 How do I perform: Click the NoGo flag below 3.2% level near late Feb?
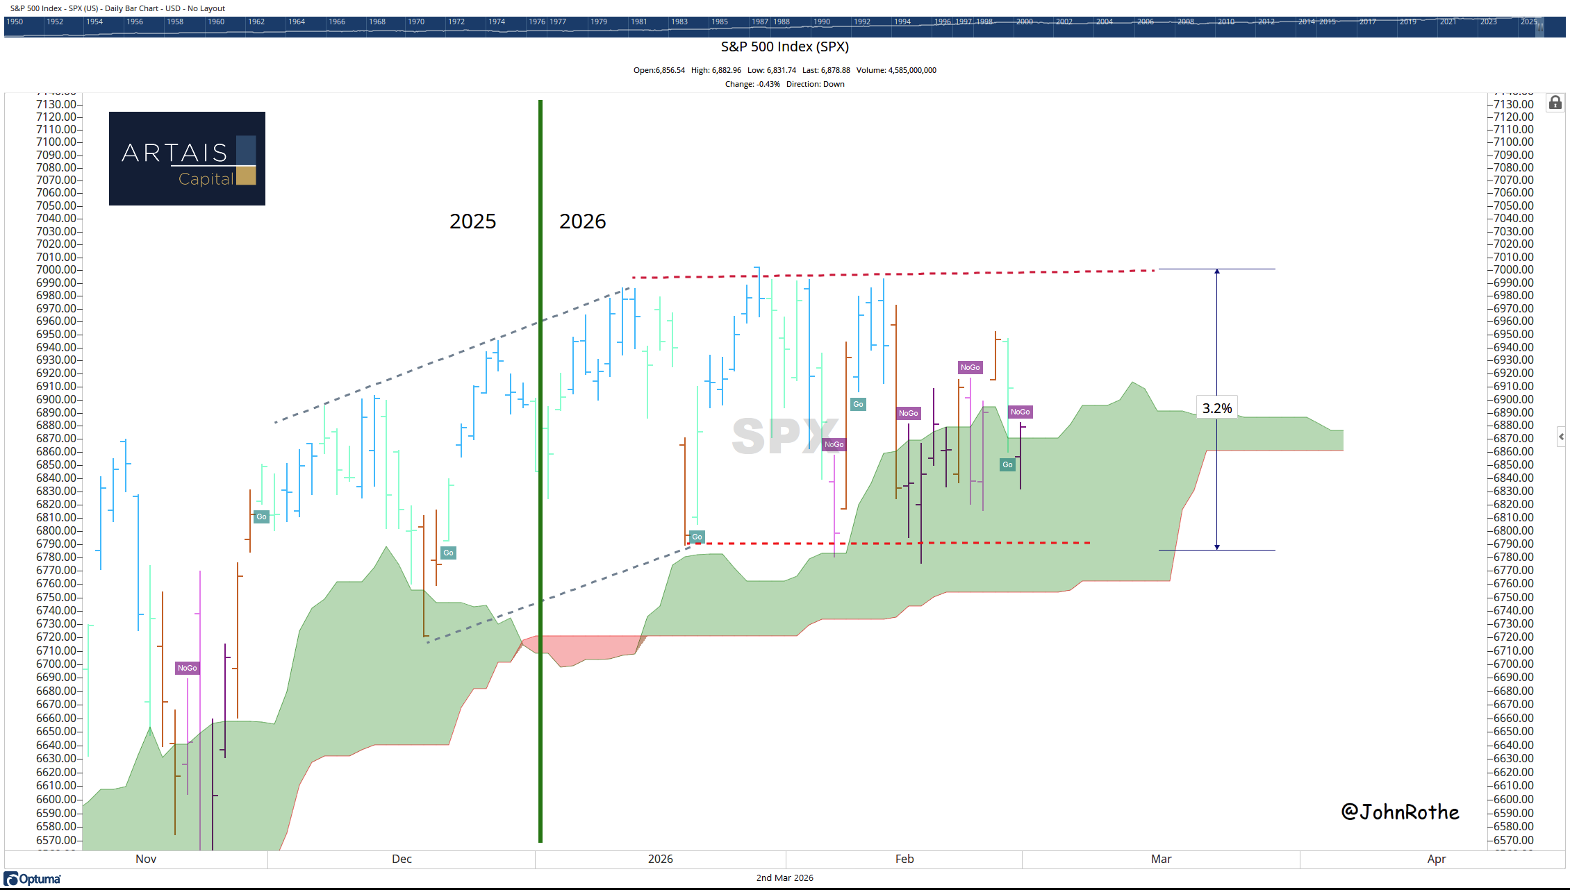point(1020,412)
